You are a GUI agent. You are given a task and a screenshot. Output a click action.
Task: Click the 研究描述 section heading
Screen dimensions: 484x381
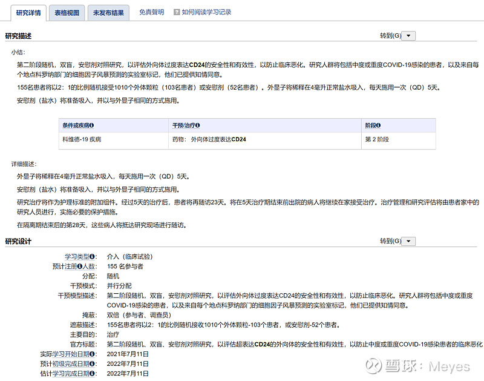(18, 36)
